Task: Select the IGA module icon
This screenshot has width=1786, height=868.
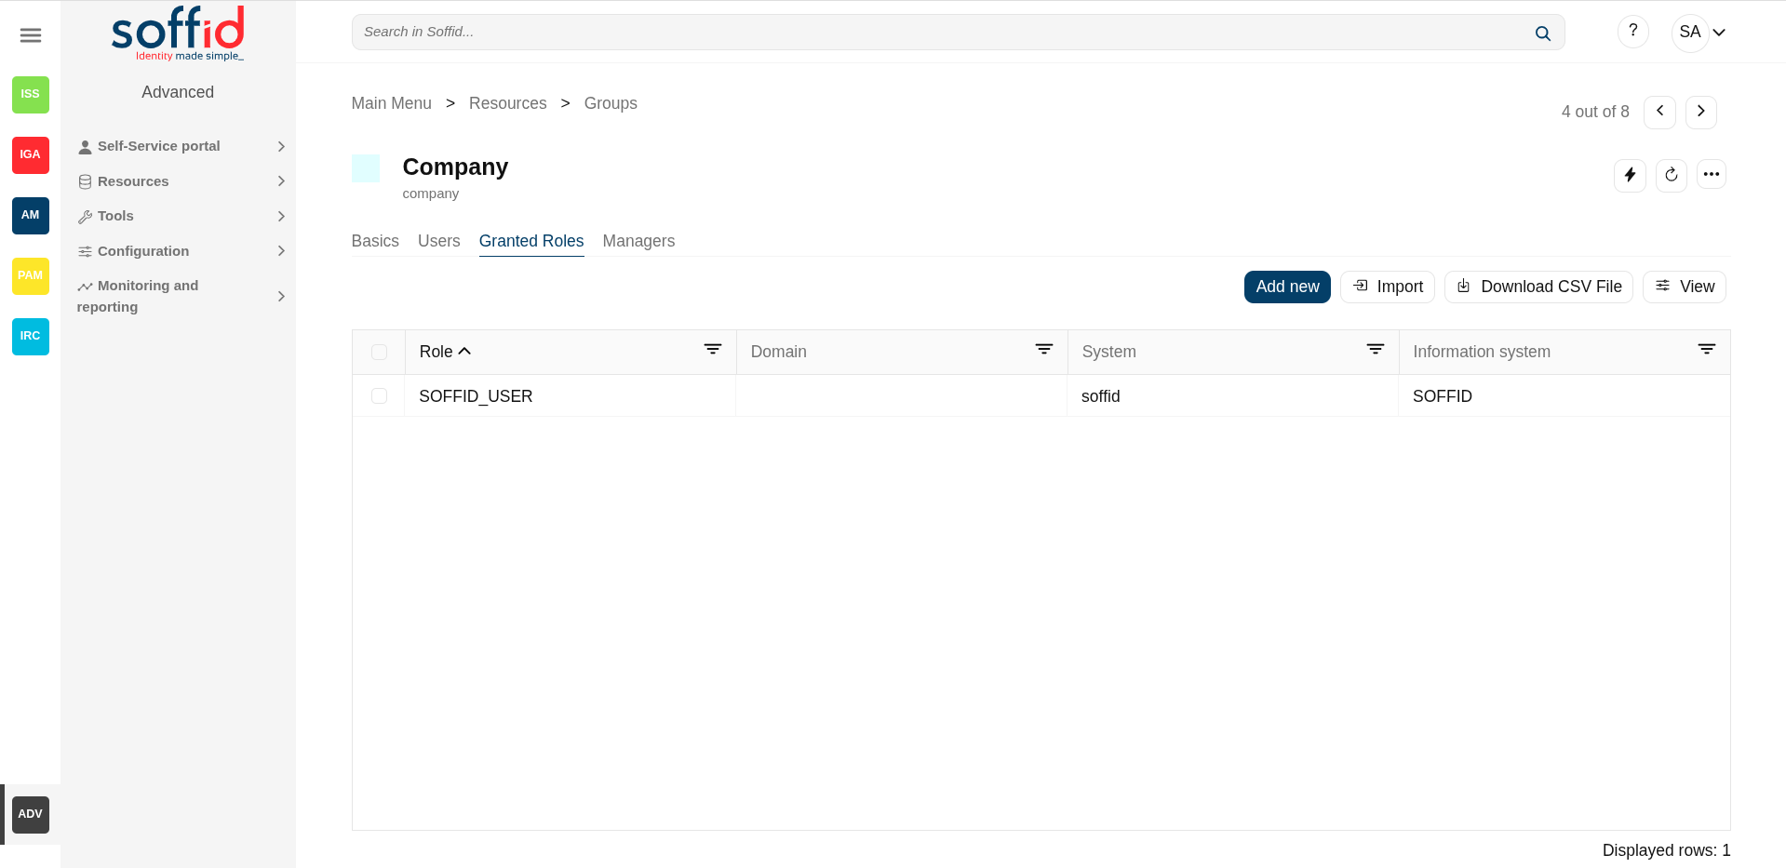Action: (31, 154)
